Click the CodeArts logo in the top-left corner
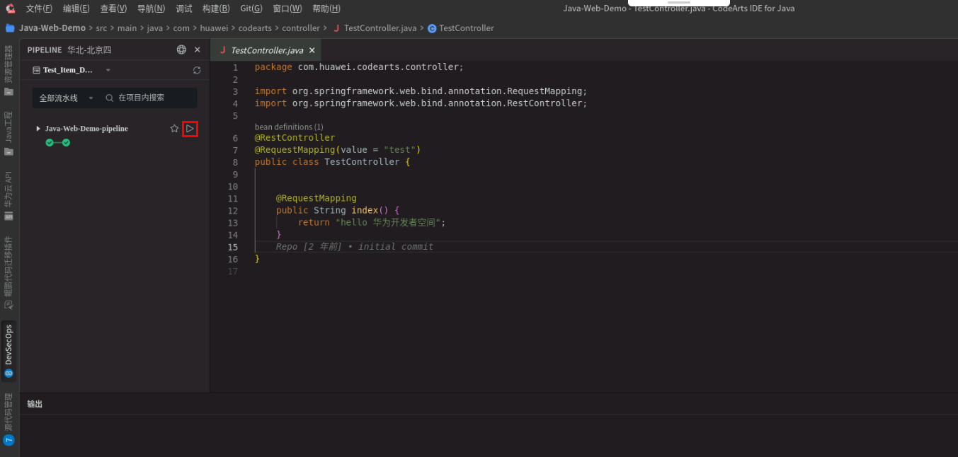The width and height of the screenshot is (958, 457). click(10, 8)
